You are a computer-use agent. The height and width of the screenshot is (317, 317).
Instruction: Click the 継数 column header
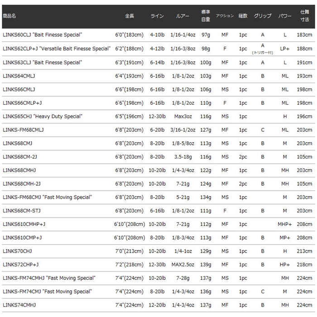pos(243,16)
